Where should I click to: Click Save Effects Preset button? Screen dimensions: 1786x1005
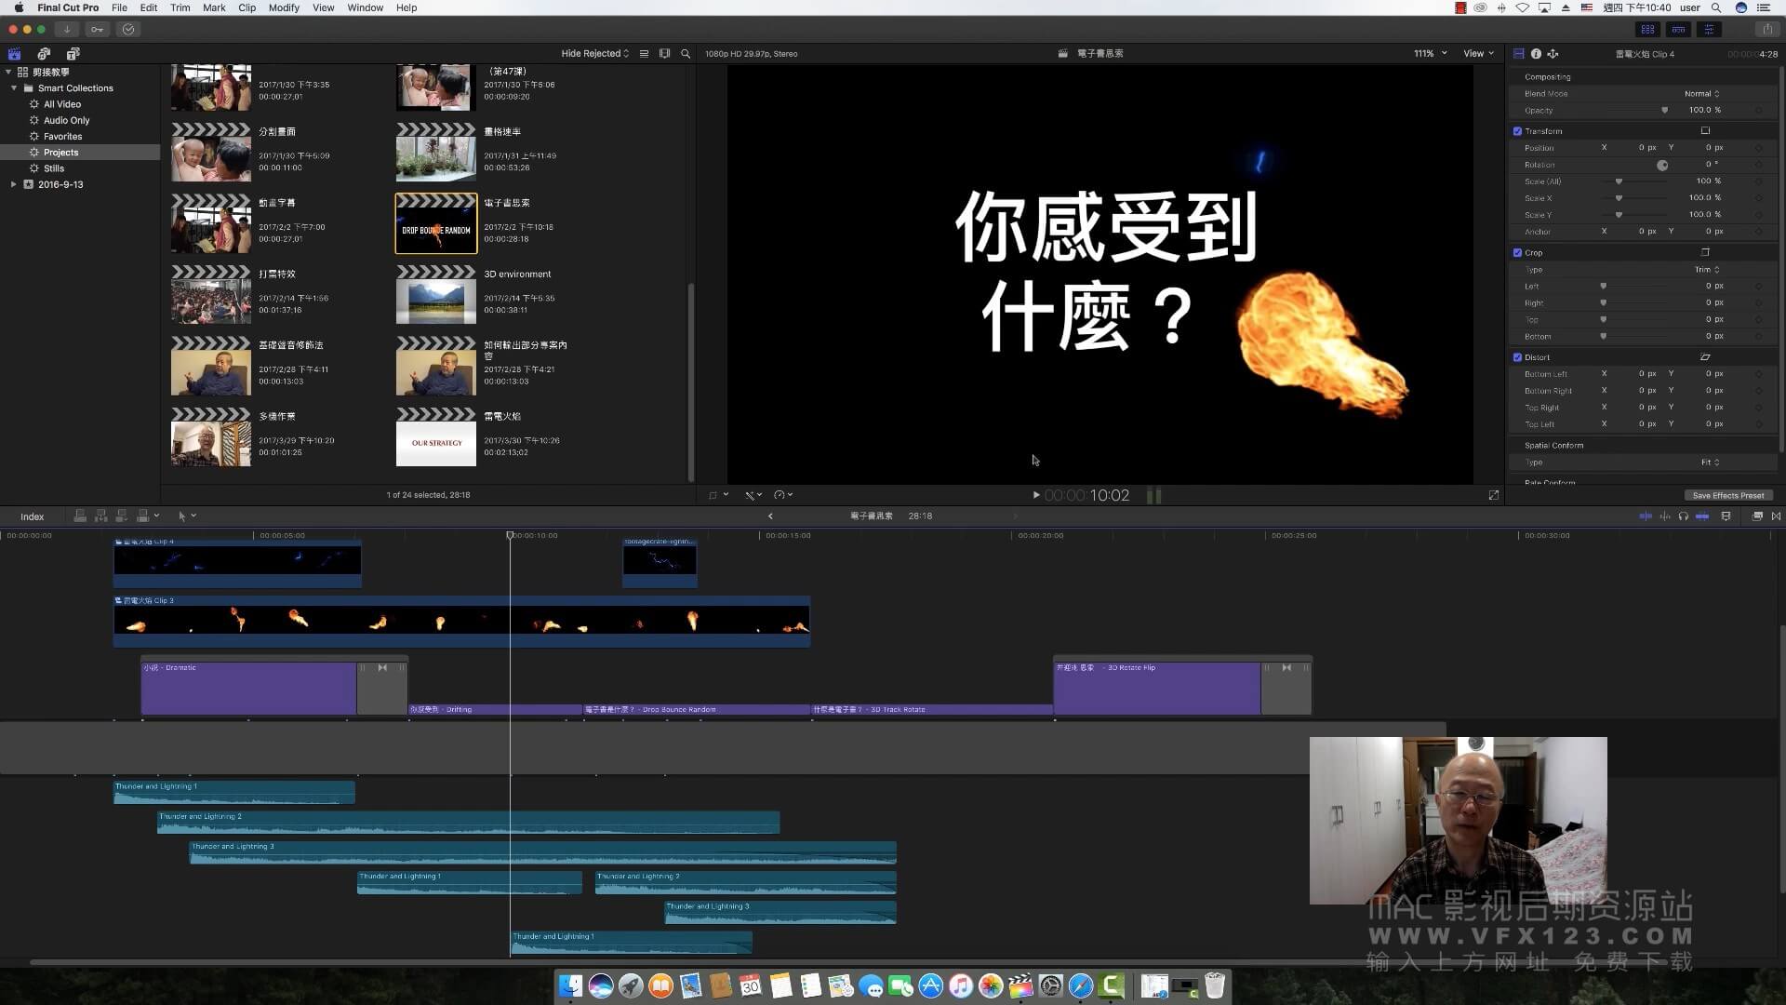coord(1727,495)
